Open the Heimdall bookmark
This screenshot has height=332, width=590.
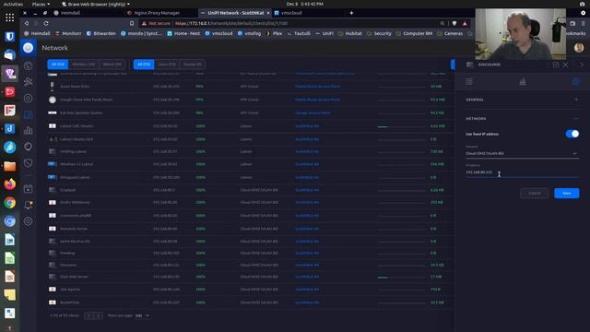(x=37, y=33)
